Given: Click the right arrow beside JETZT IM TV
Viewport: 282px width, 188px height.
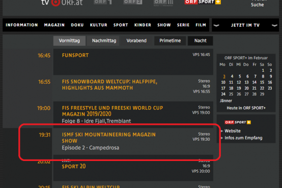Looking at the screenshot, I should pos(274,25).
